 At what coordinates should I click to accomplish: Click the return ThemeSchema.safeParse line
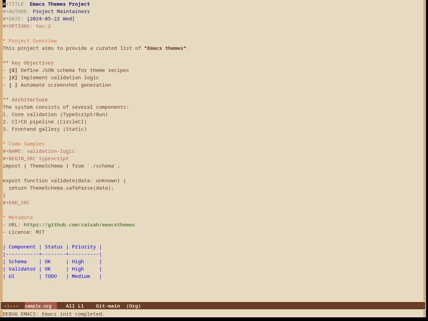click(61, 188)
